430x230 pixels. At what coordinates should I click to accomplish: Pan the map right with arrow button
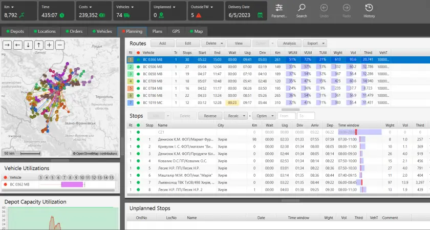8,45
